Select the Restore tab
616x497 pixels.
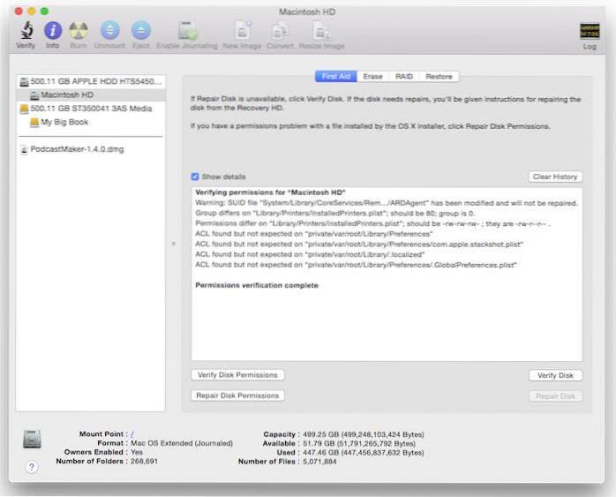pyautogui.click(x=439, y=77)
